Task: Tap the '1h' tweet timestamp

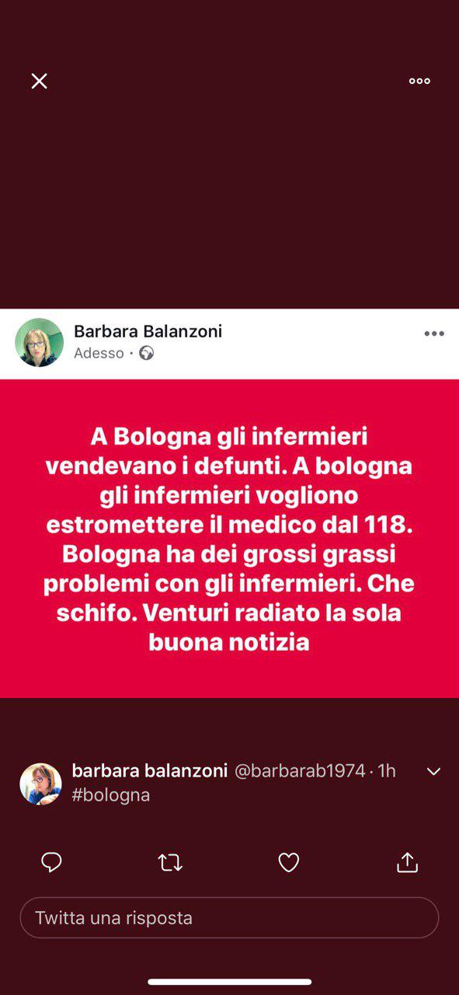Action: pos(387,770)
